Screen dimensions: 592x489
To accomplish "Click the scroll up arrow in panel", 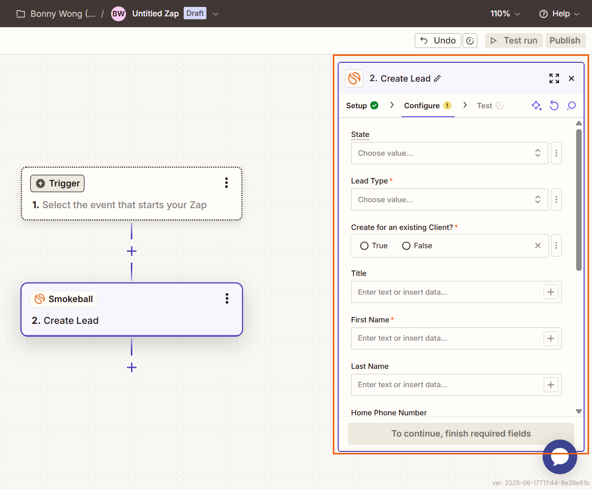I will point(578,123).
